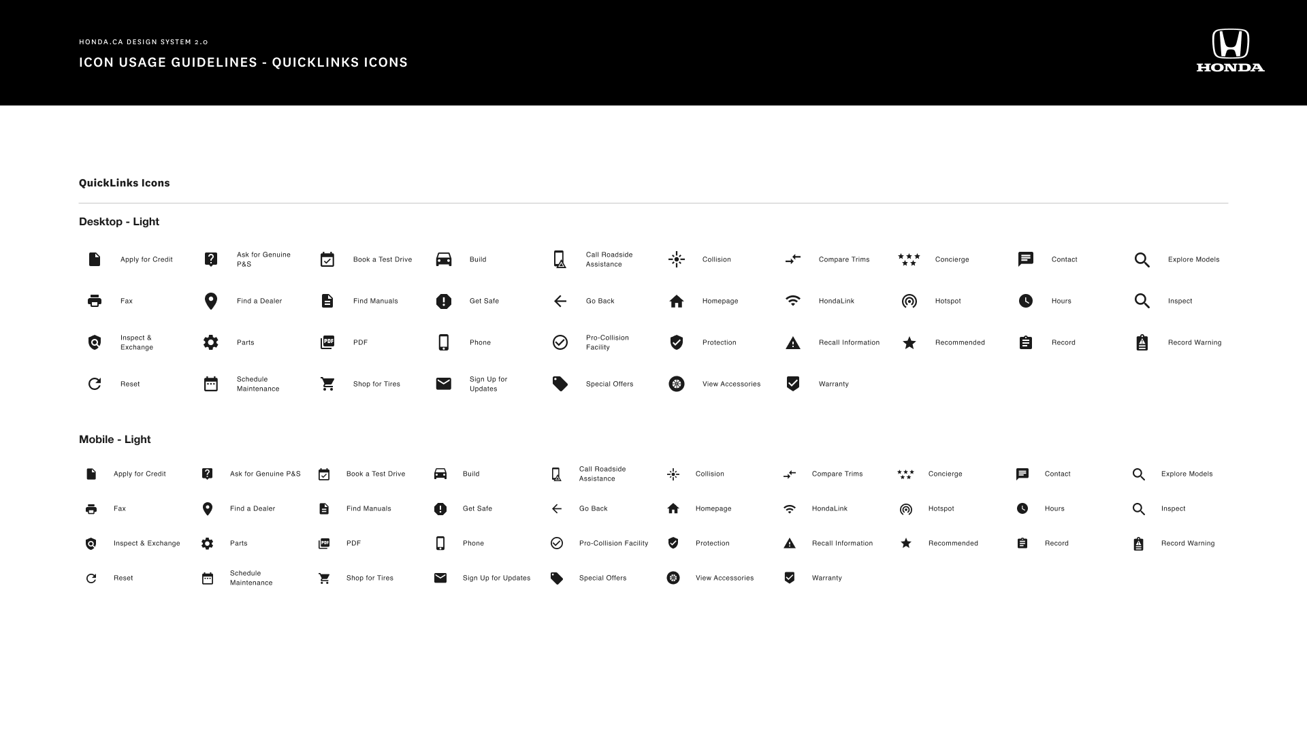Click the Explore Models magnifier icon in Mobile section
The width and height of the screenshot is (1307, 735).
[1139, 474]
